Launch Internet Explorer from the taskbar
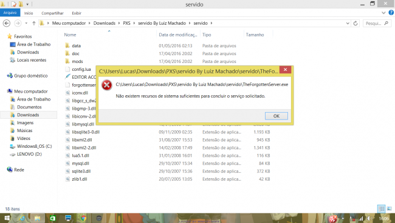395x223 pixels. click(22, 218)
